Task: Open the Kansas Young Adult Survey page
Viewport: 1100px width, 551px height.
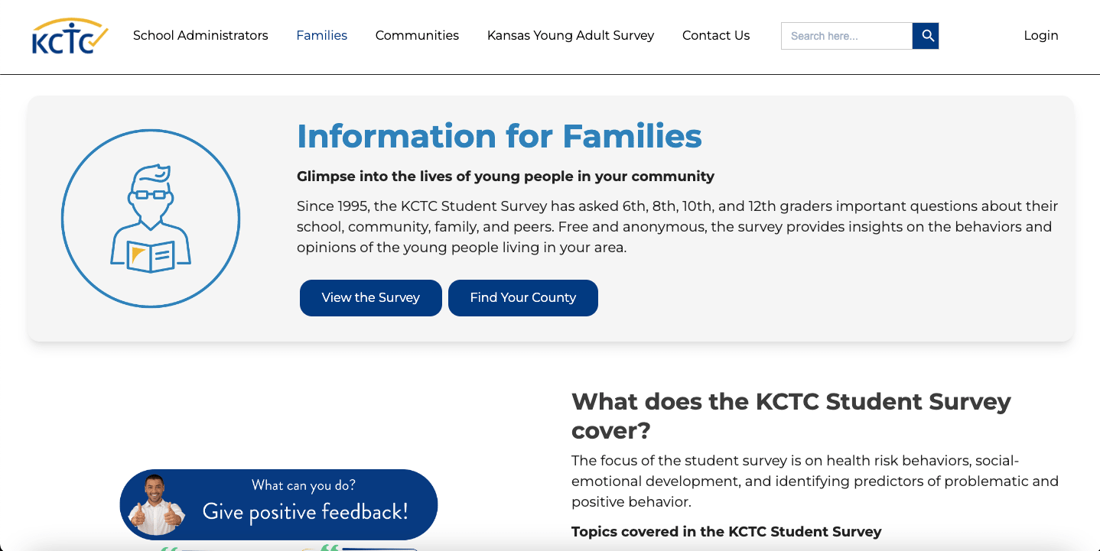Action: click(x=570, y=35)
